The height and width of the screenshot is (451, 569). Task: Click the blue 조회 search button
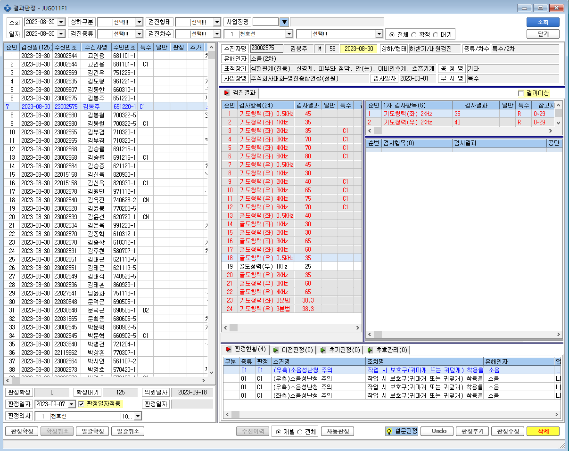tap(543, 22)
